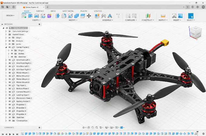
Task: Click the Browser panel options dot
Action: click(39, 24)
